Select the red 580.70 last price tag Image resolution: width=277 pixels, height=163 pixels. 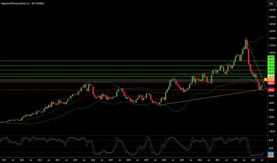tap(271, 83)
